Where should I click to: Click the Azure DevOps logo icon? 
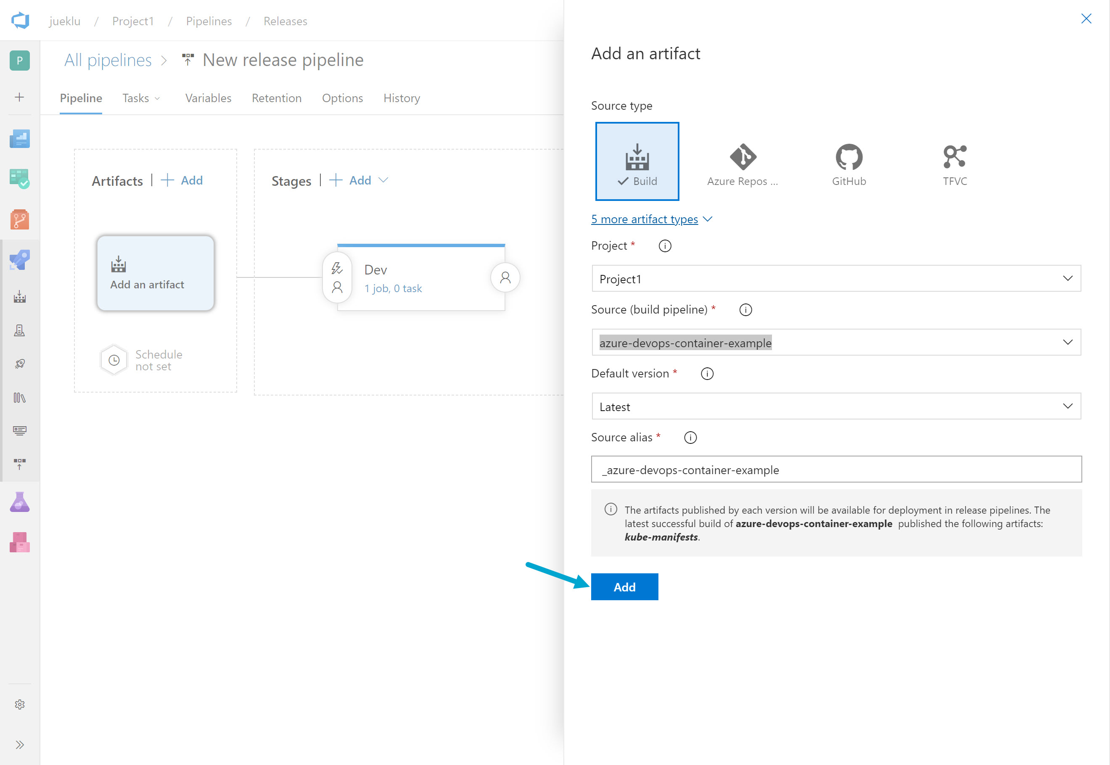20,21
